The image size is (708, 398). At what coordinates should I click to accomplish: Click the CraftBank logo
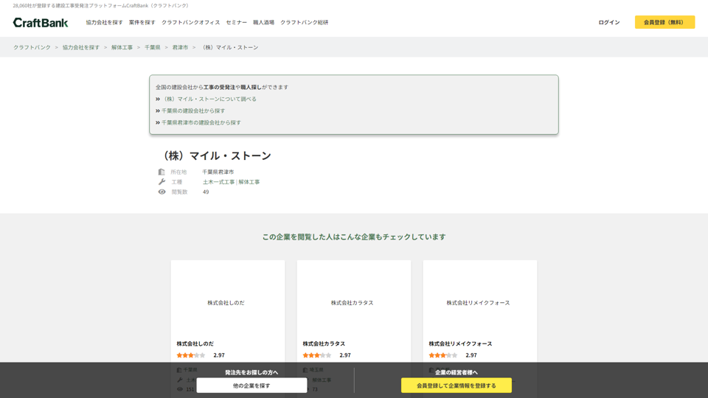coord(41,23)
